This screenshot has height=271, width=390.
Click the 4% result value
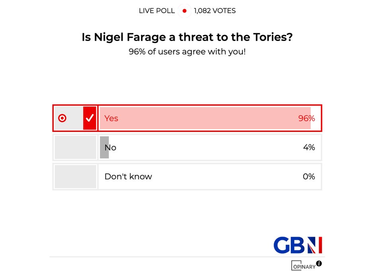[309, 147]
